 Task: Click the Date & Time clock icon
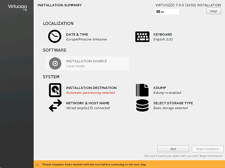coord(55,36)
